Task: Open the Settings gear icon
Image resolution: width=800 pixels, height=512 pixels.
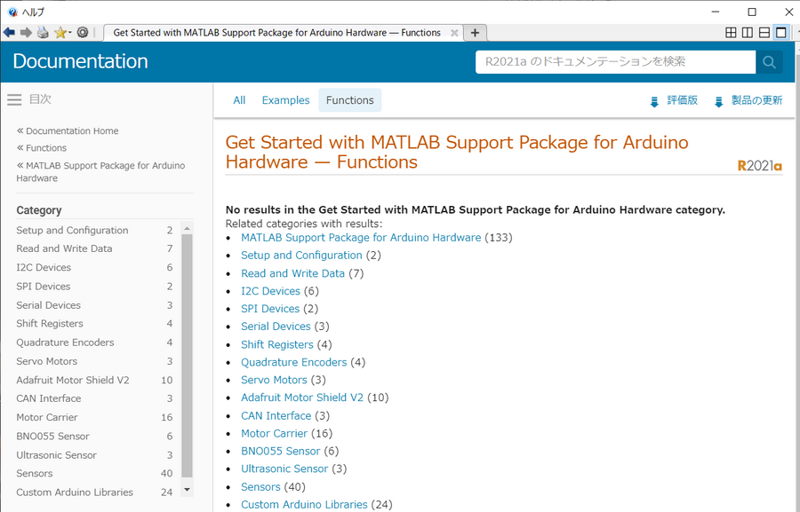Action: coord(82,31)
